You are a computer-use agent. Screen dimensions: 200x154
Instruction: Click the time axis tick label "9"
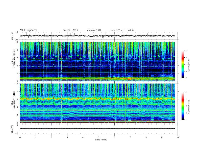point(162,137)
